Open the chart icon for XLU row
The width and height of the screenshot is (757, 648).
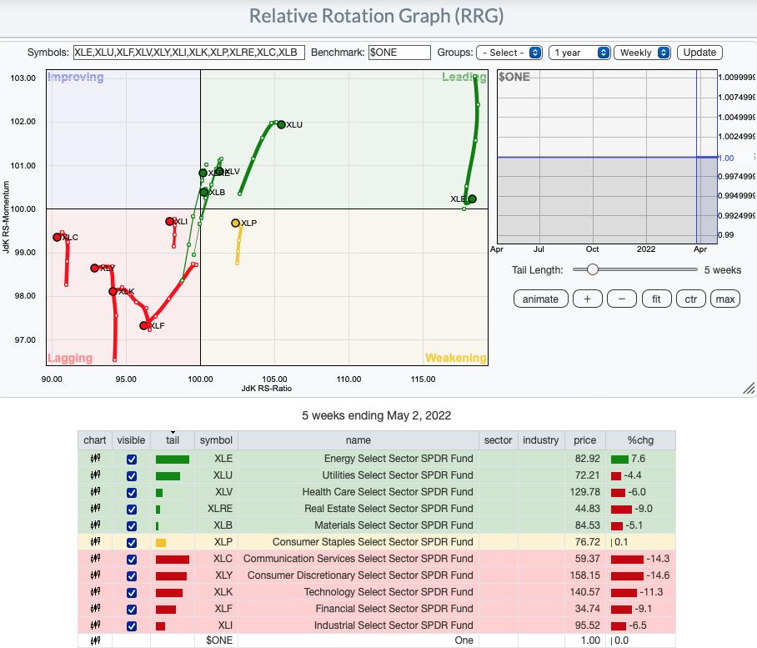click(95, 475)
